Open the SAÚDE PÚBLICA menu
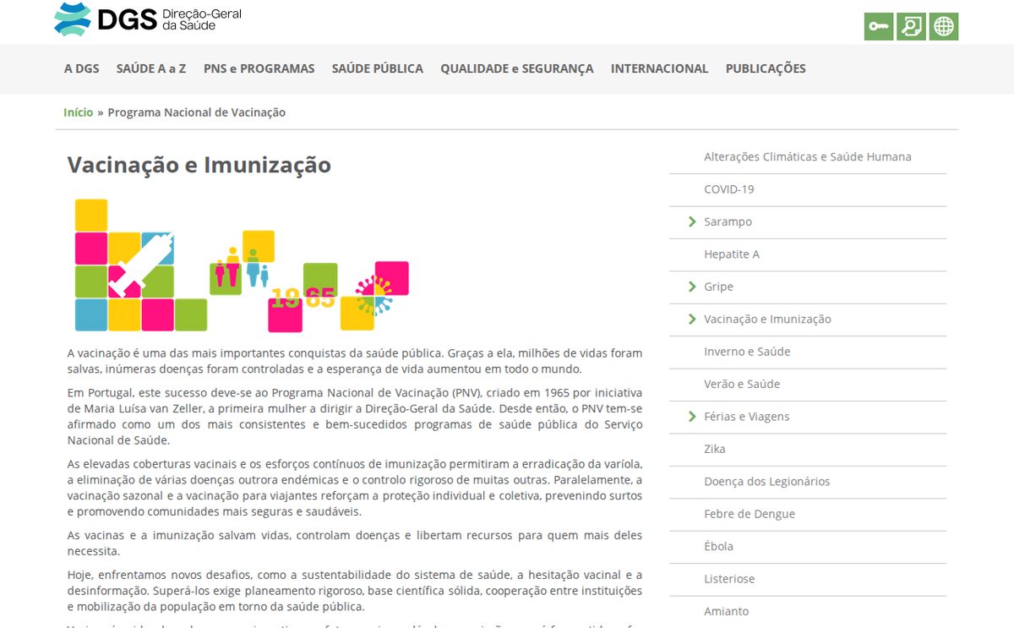 pos(378,68)
